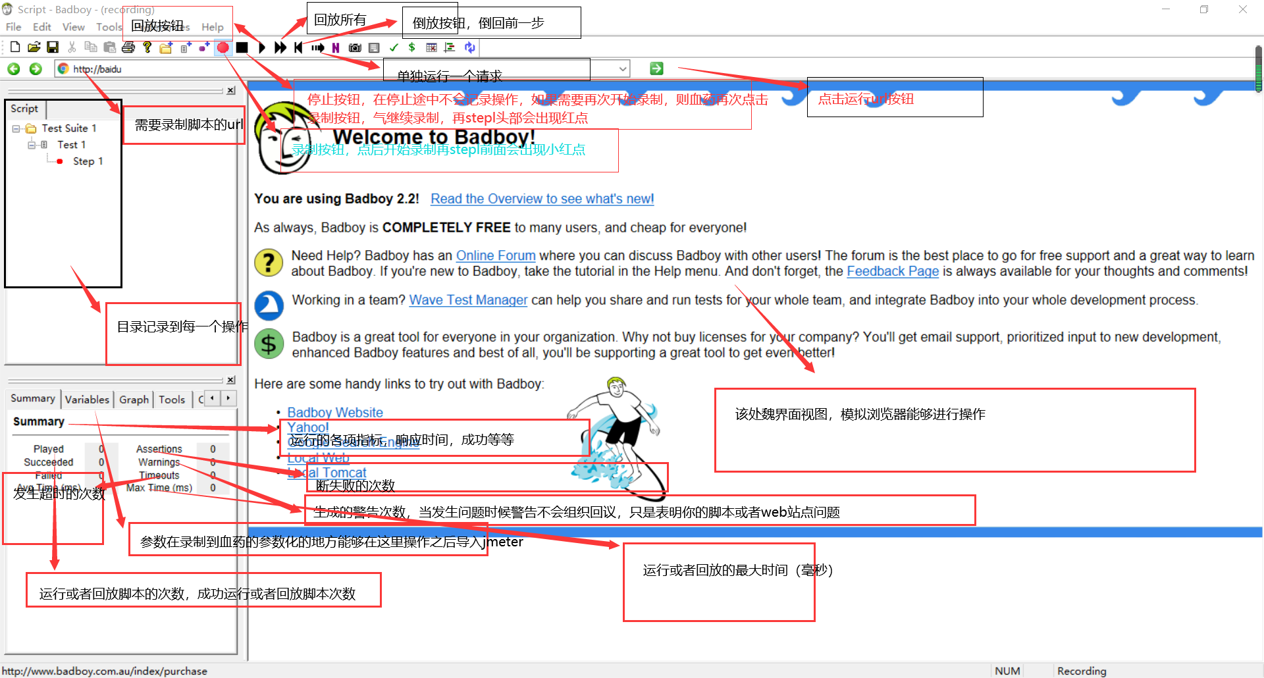Capture a screenshot with the camera icon
1264x678 pixels.
coord(355,47)
